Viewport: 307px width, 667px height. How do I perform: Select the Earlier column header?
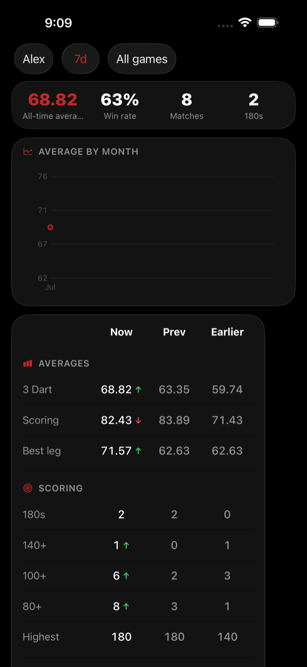[227, 332]
